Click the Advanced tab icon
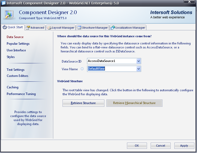197x153 pixels. (28, 28)
